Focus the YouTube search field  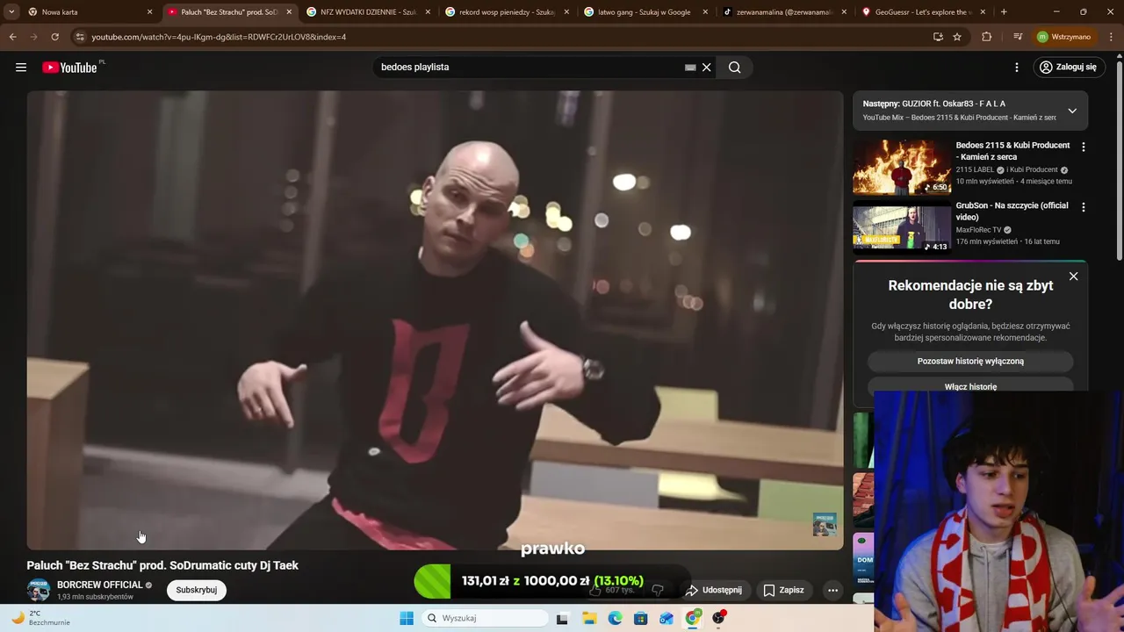[527, 68]
